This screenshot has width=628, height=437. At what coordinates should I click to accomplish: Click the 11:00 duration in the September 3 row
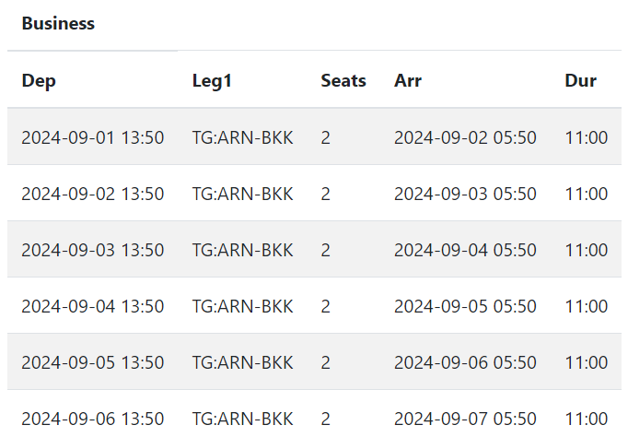pyautogui.click(x=586, y=250)
